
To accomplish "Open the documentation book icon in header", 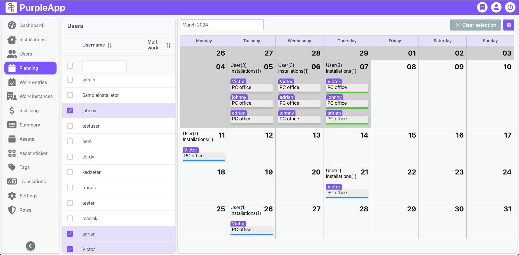I will [x=482, y=7].
